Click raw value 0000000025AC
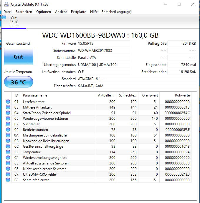The image size is (200, 203). [177, 113]
